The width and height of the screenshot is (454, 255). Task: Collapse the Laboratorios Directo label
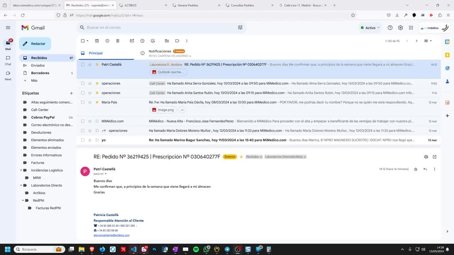(21, 185)
